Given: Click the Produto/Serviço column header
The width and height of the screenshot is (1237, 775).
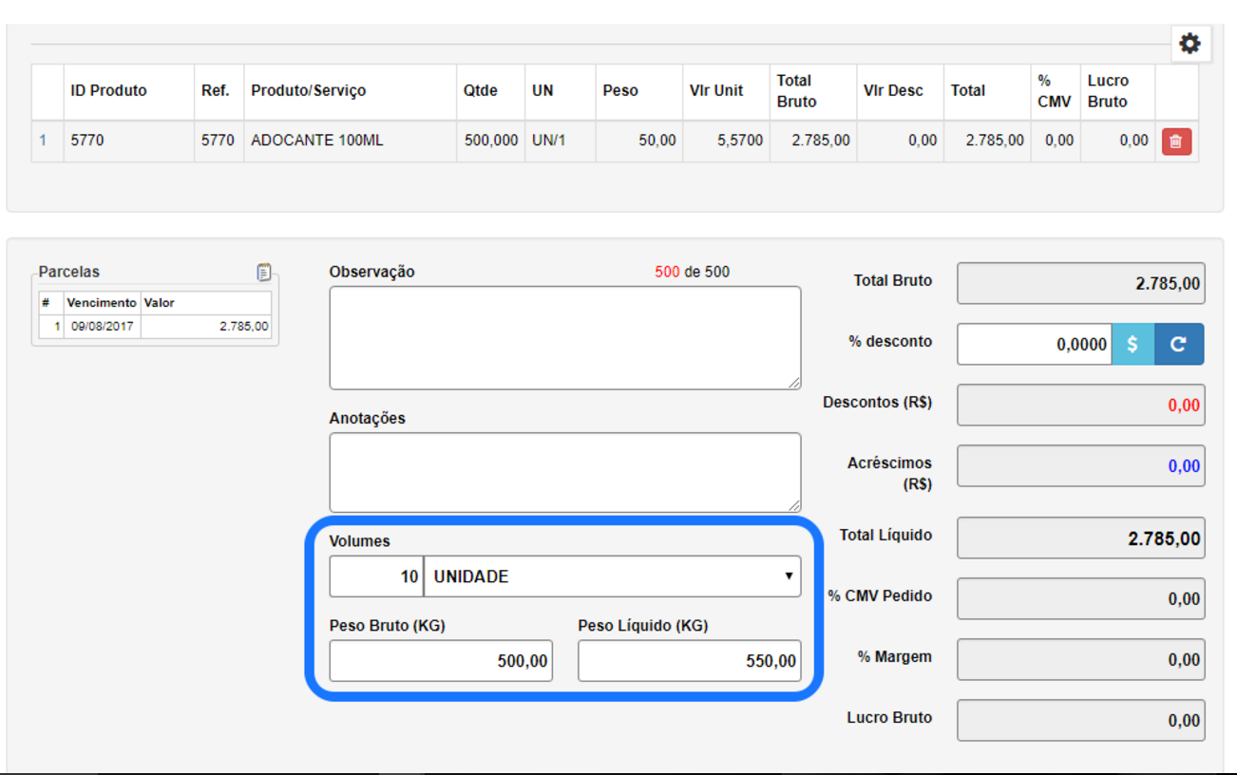Looking at the screenshot, I should [x=308, y=91].
